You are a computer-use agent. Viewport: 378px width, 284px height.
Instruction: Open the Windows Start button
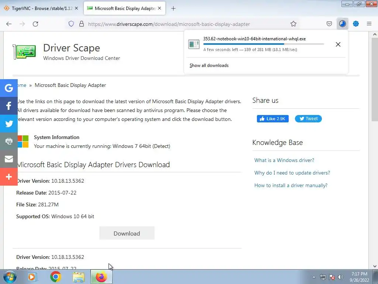coord(10,277)
